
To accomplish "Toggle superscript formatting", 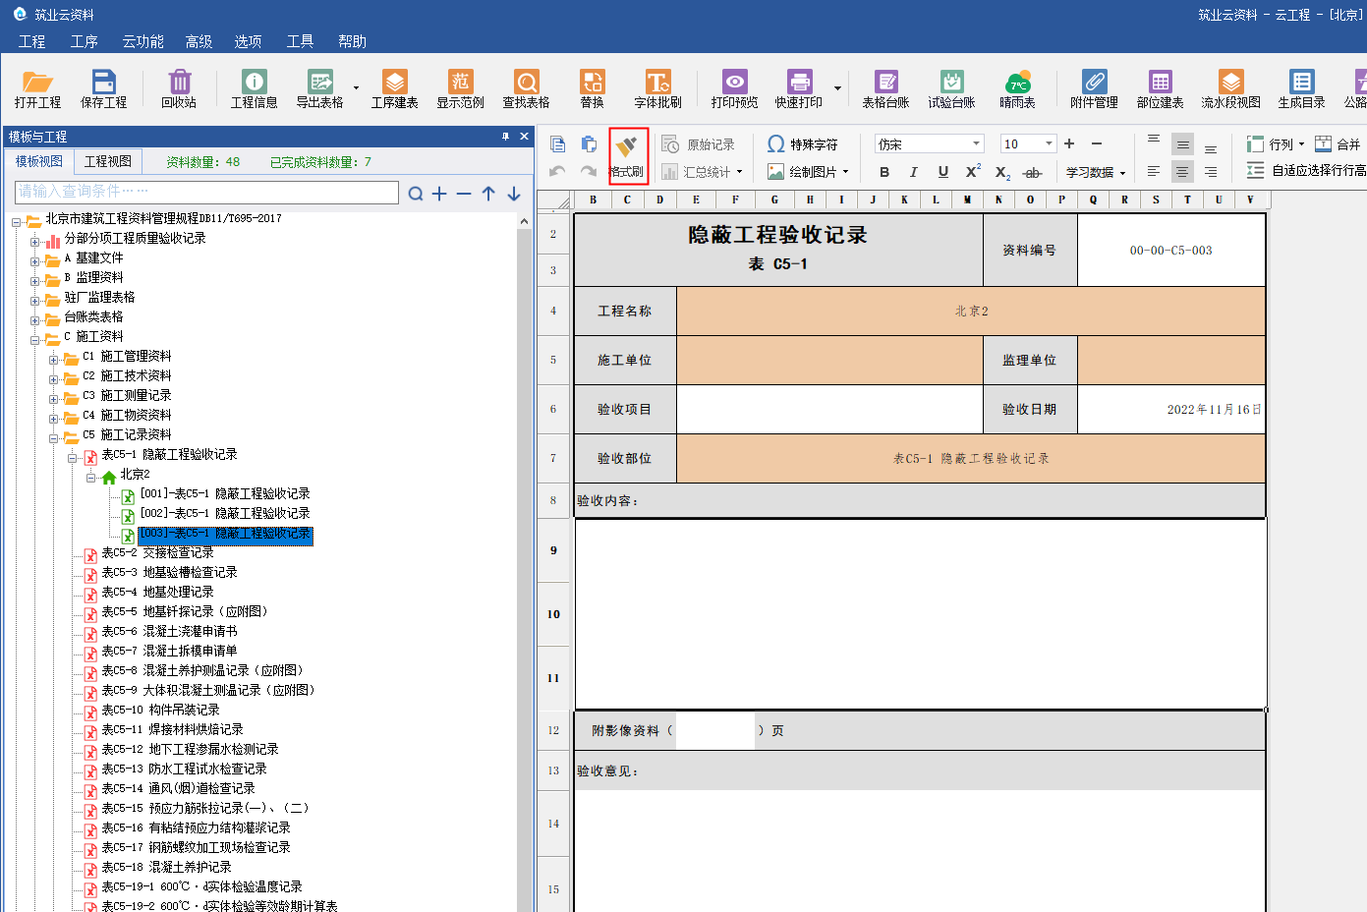I will 973,172.
